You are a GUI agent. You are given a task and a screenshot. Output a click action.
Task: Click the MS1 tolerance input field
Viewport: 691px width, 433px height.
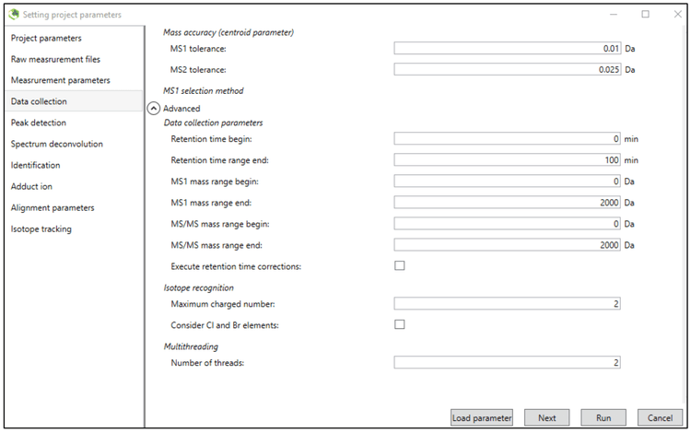[507, 48]
